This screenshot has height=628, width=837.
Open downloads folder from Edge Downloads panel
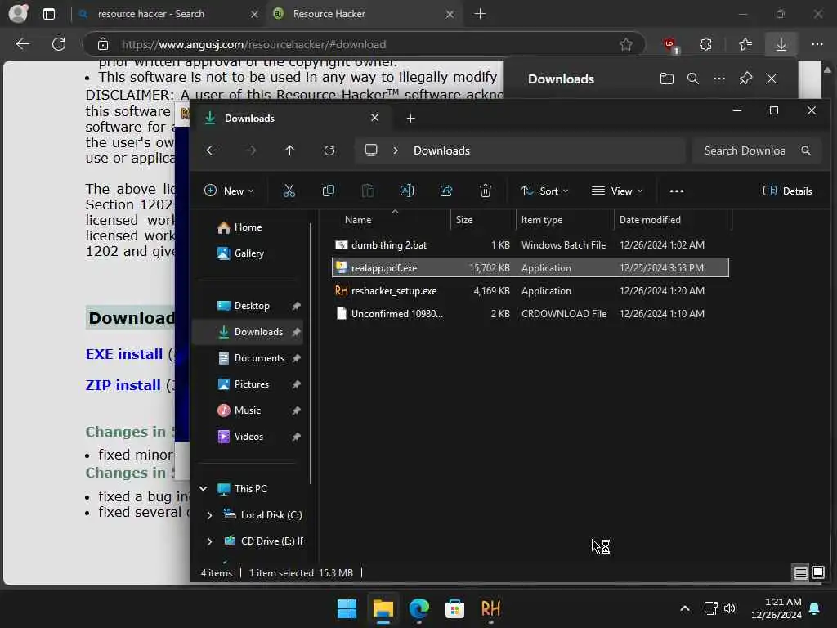666,79
